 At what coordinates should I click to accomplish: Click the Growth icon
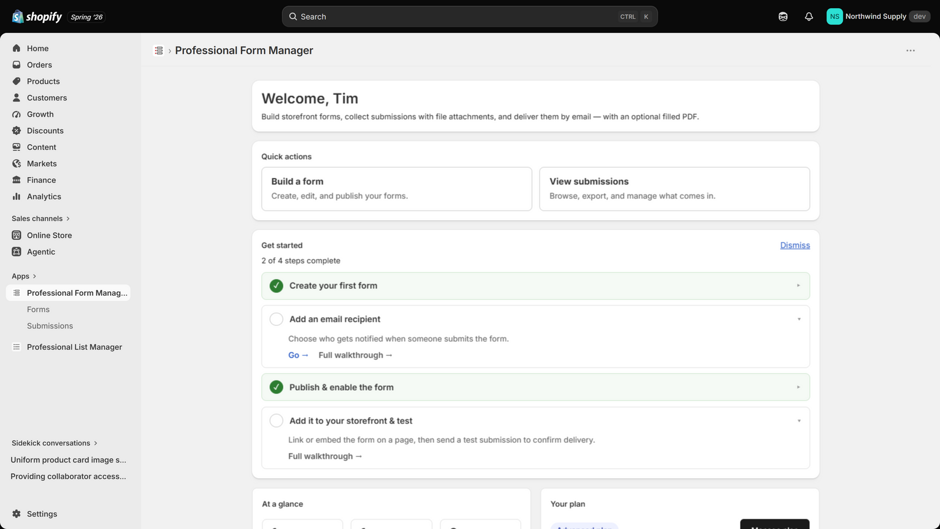(16, 114)
